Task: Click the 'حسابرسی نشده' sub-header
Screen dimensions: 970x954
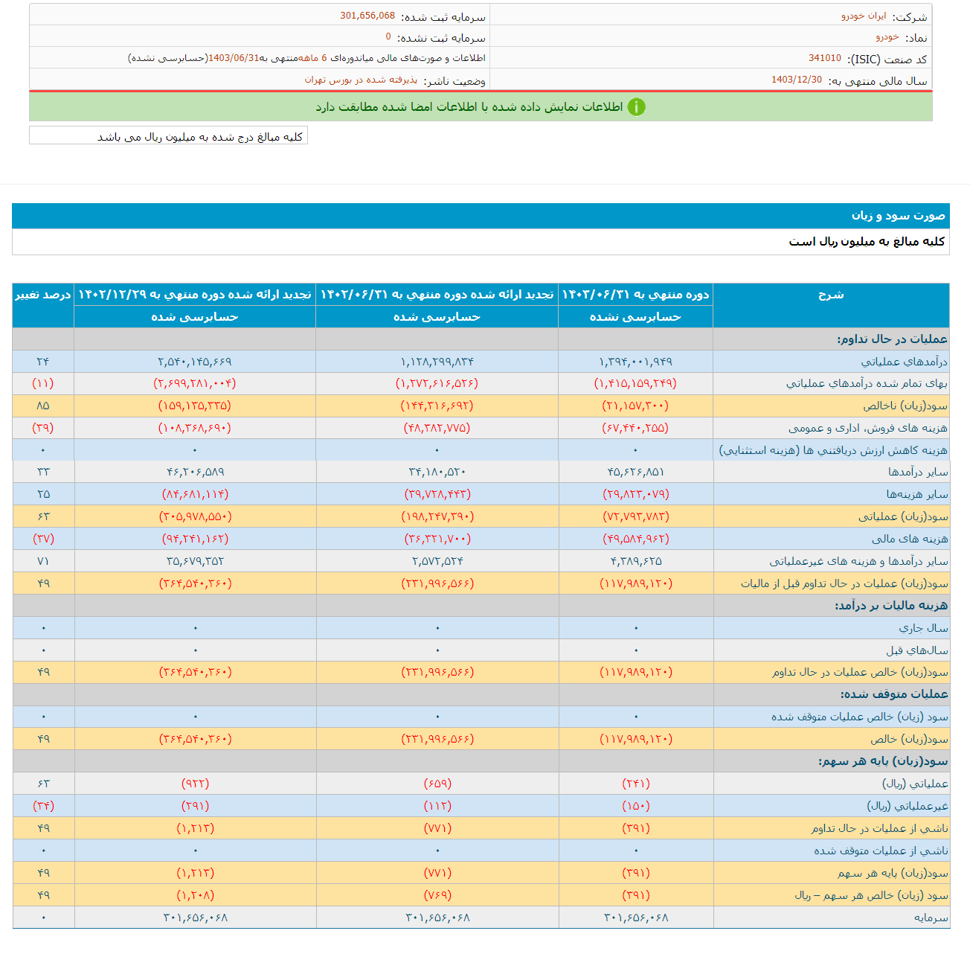Action: tap(635, 317)
